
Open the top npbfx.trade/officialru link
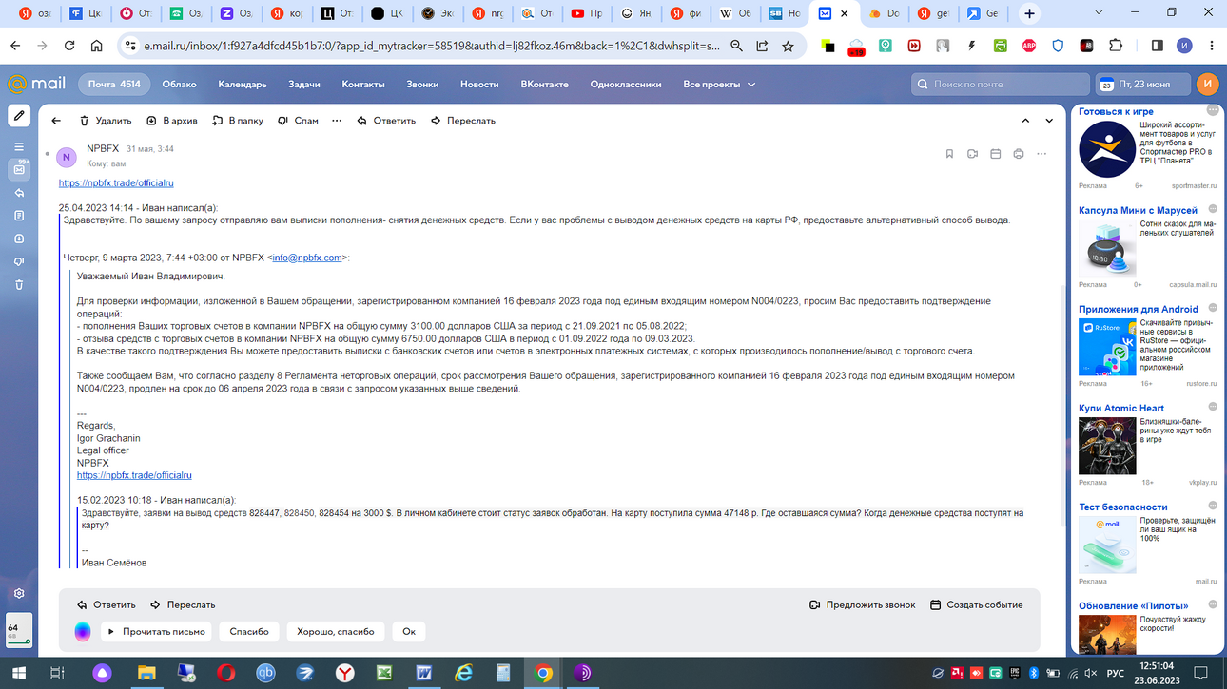116,183
